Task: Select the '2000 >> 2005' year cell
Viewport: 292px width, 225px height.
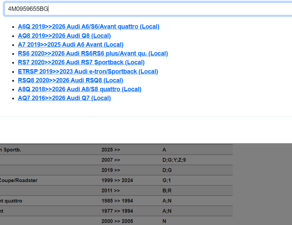Action: click(117, 221)
